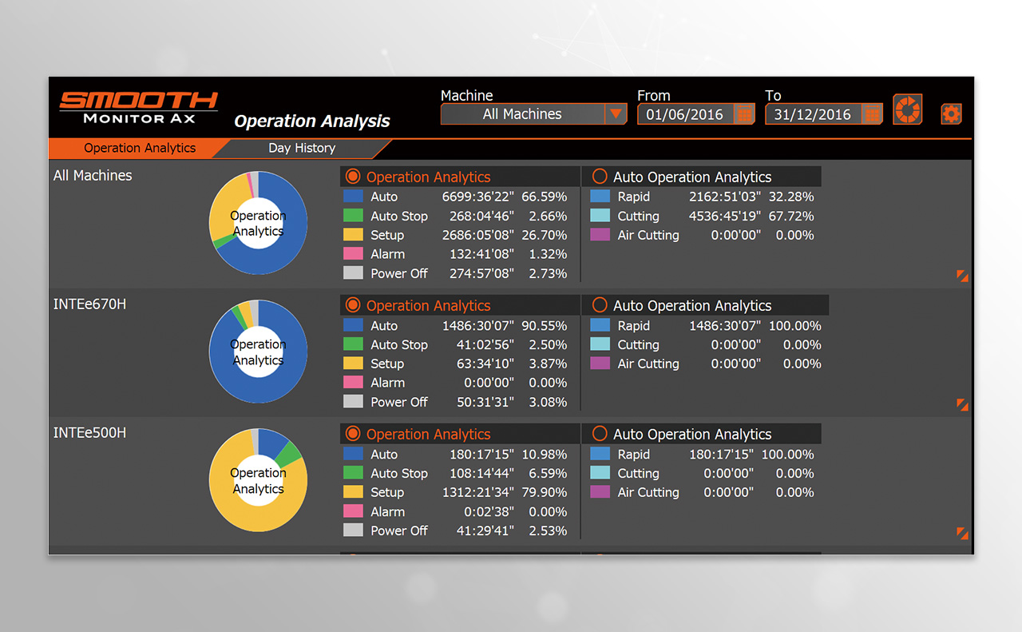Click the SMOOTH Monitor Ax logo
Screen dimensions: 1022x632
[137, 105]
